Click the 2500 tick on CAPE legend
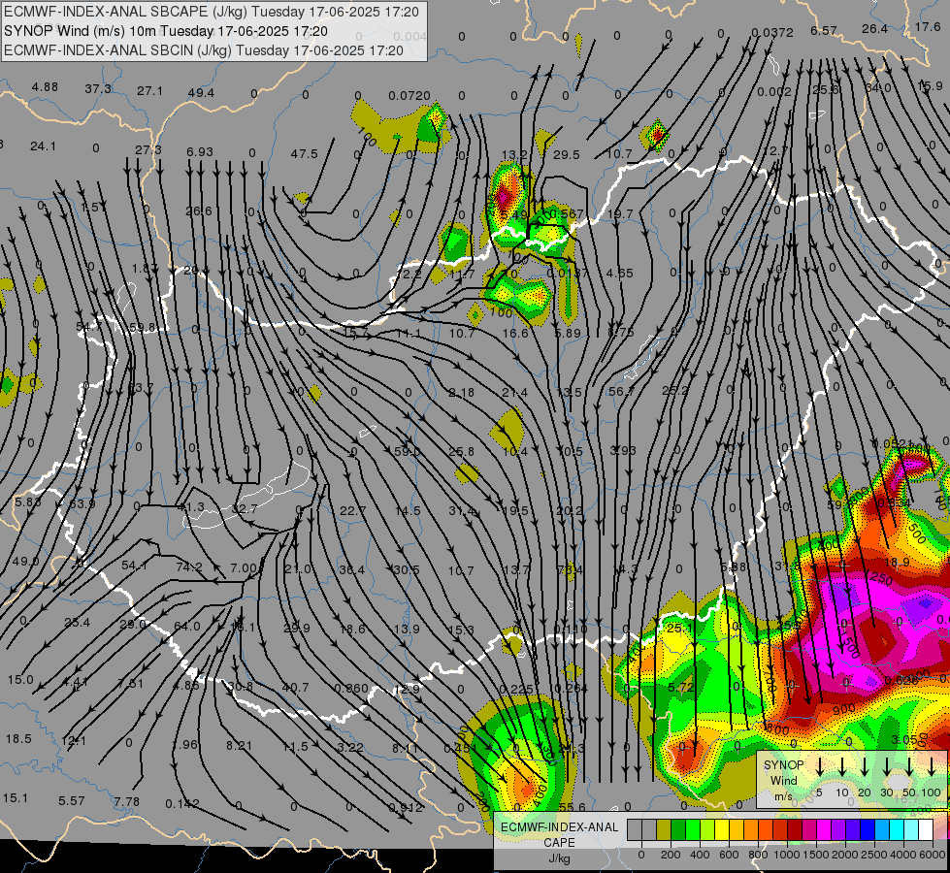This screenshot has width=950, height=873. 873,855
